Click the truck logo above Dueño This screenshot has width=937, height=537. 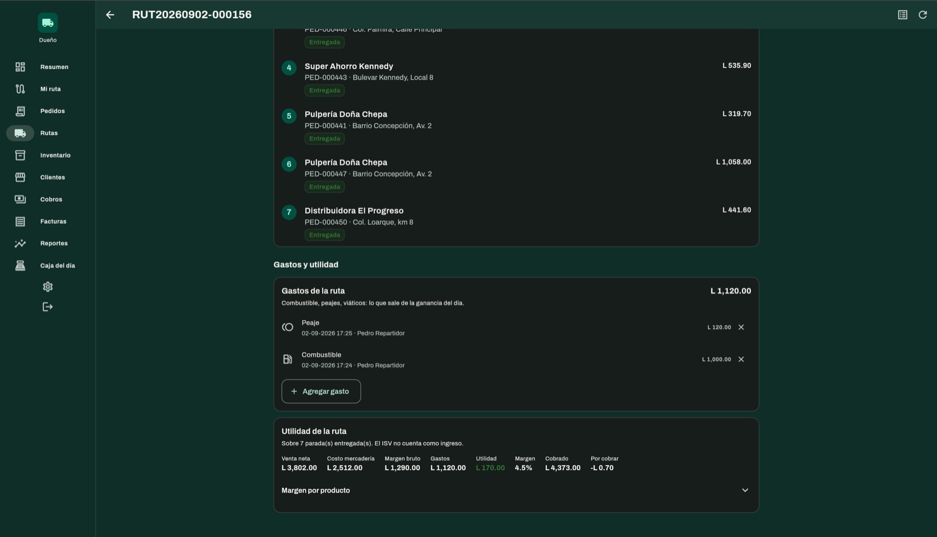(48, 23)
